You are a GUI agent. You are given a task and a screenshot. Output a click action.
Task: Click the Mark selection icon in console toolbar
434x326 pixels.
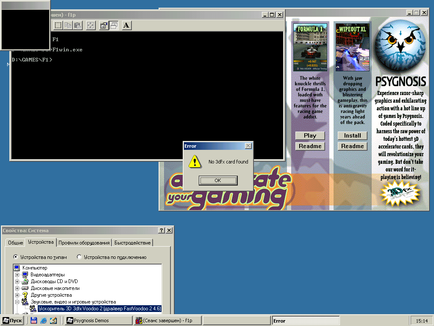point(58,25)
